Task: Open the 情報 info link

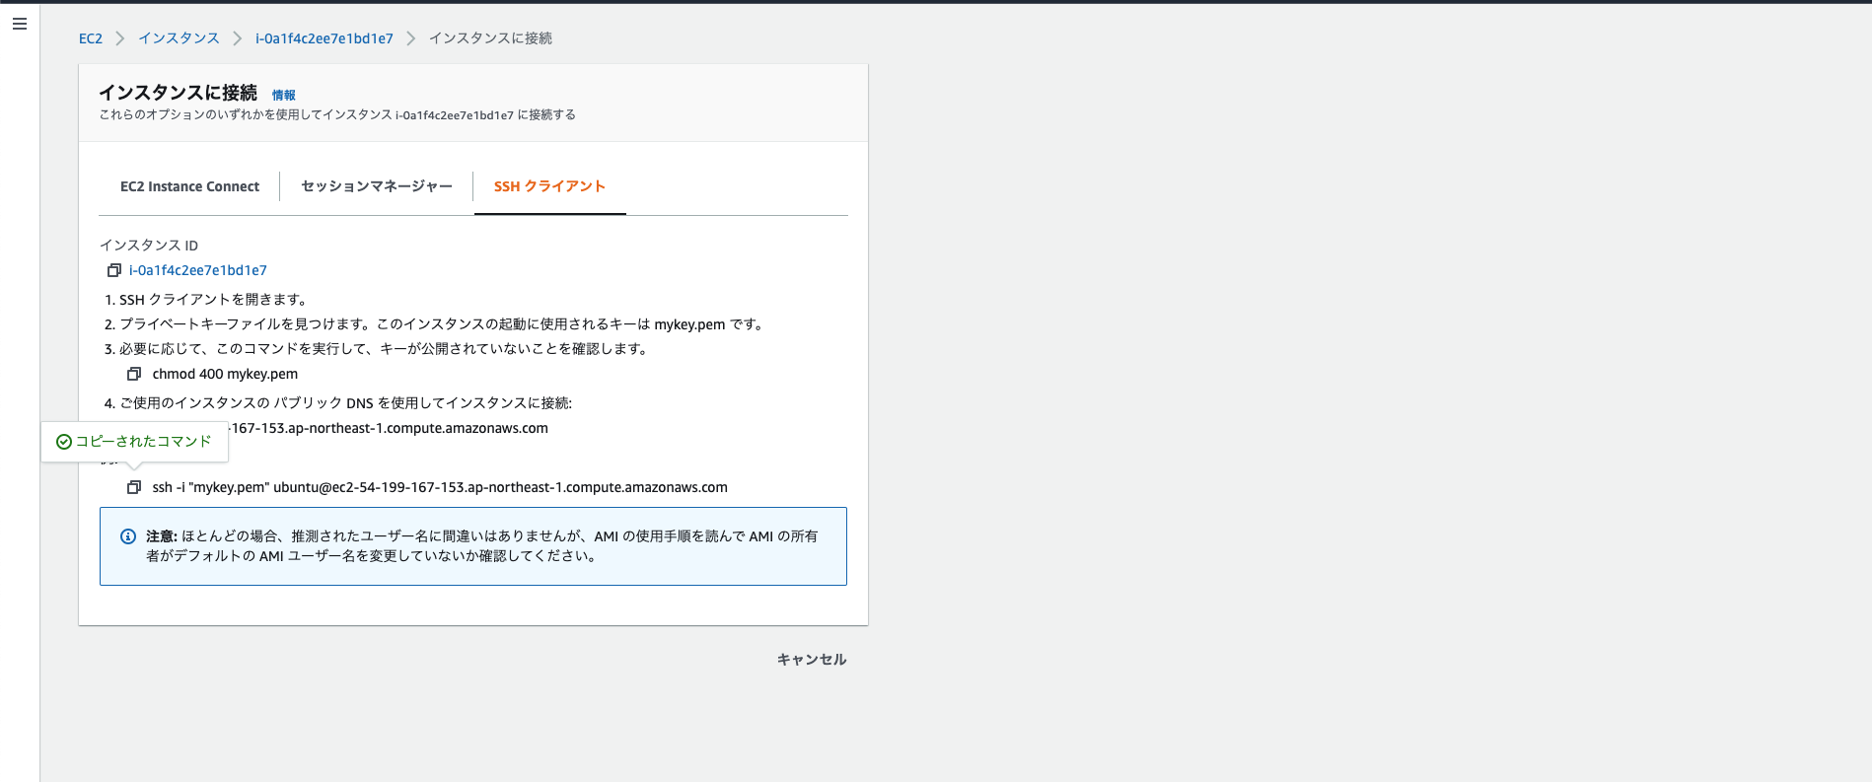Action: 284,96
